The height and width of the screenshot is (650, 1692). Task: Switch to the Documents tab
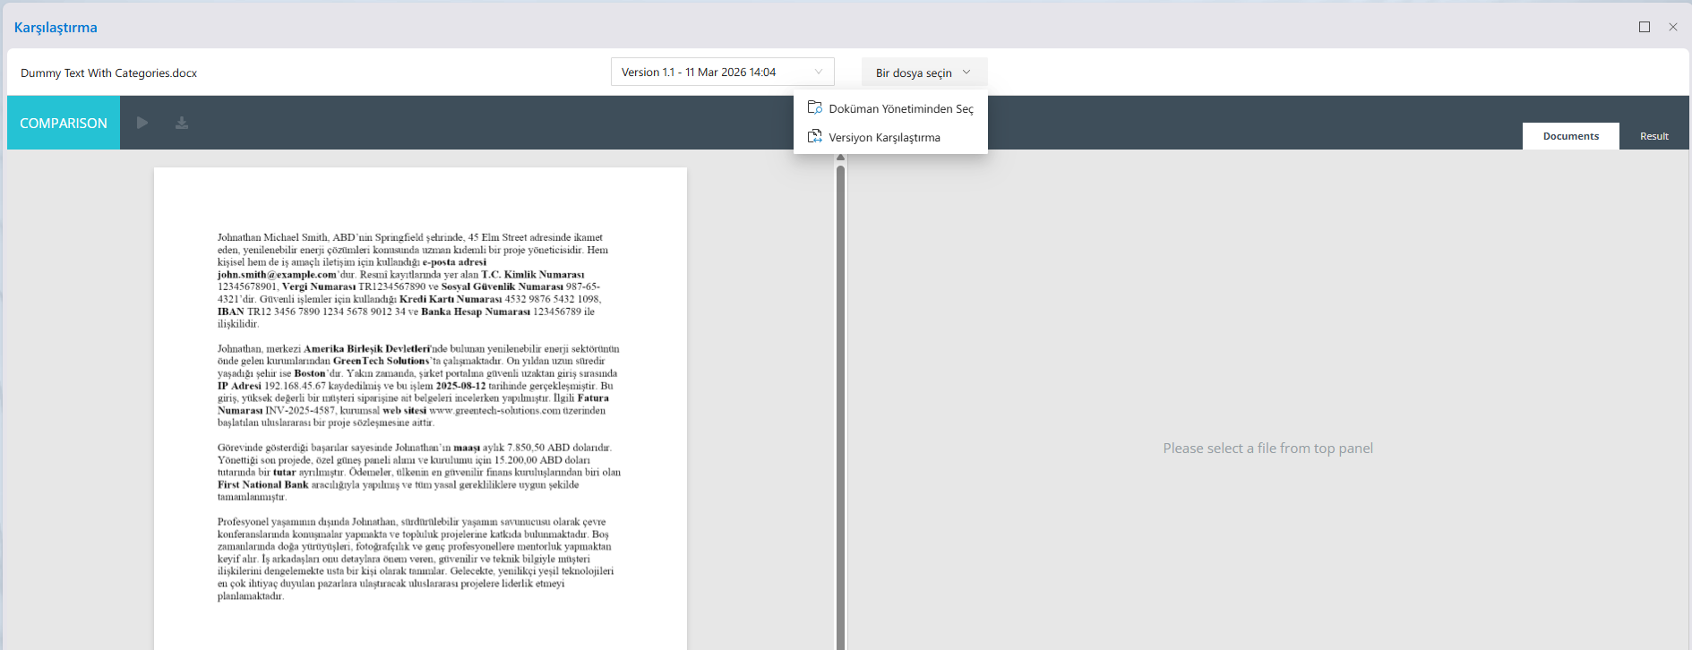point(1571,136)
